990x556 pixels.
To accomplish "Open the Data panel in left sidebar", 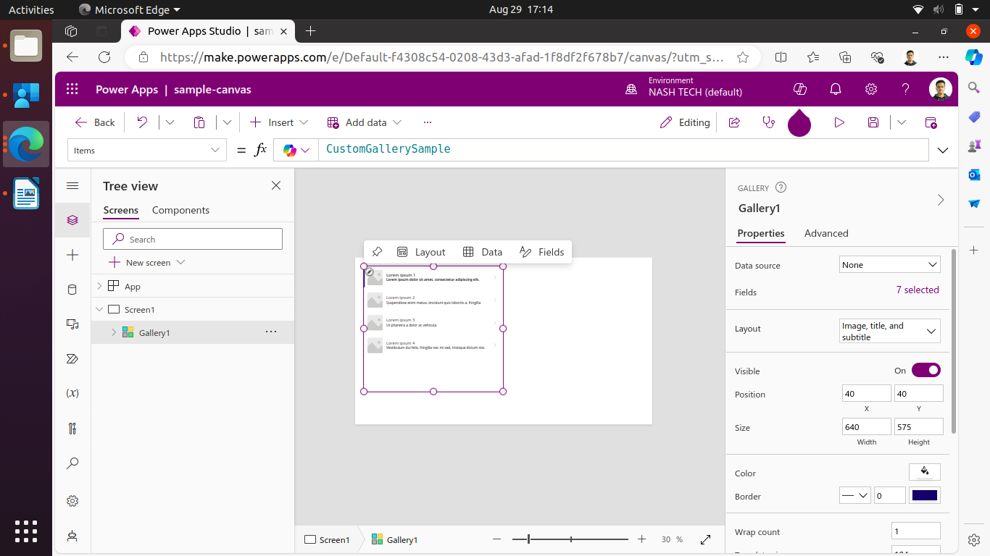I will [x=72, y=290].
